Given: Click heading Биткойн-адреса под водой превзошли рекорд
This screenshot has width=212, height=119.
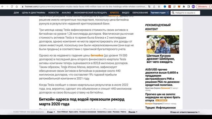Looking at the screenshot, I should pos(82,101).
